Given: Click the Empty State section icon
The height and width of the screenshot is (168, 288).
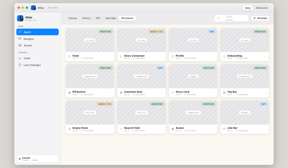Looking at the screenshot, I should tap(70, 129).
